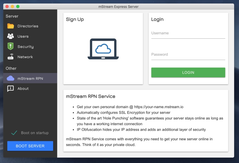This screenshot has height=163, width=239.
Task: Click the personal domain bullet text
Action: [x=130, y=107]
